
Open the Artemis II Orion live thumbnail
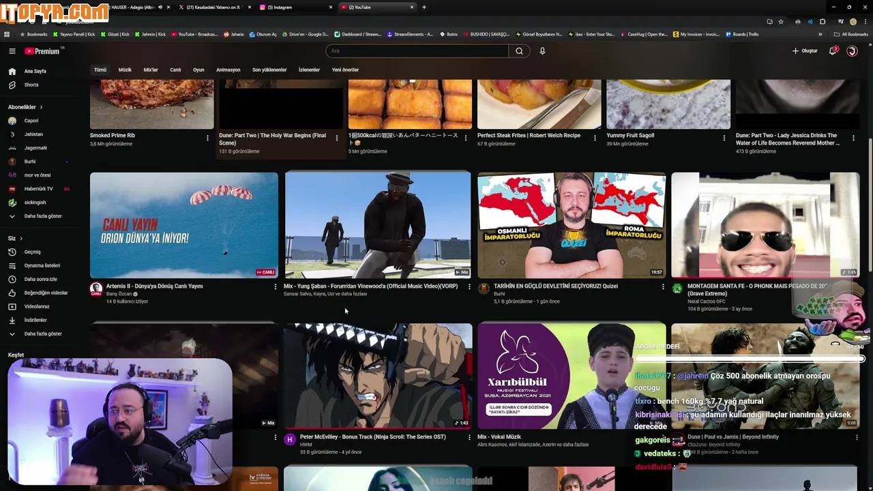(x=184, y=225)
